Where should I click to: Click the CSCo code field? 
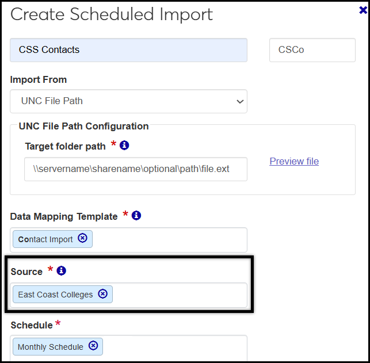(x=312, y=50)
